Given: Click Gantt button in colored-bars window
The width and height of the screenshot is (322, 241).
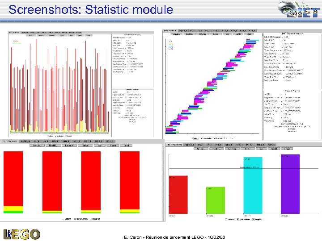Looking at the screenshot, I should tap(274, 149).
